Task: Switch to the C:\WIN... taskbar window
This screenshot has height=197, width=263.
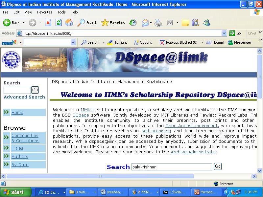Action: [x=175, y=192]
